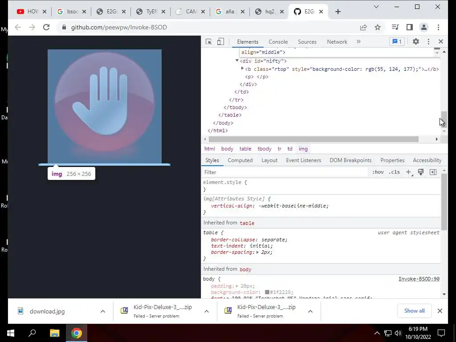Open the media control icon
The height and width of the screenshot is (342, 456).
pos(395,27)
